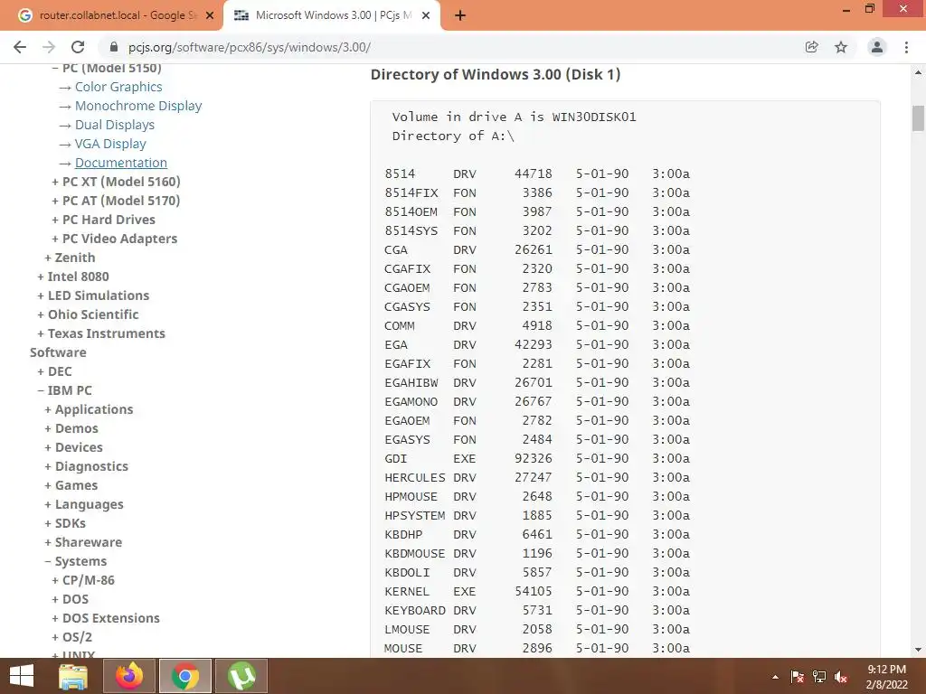The width and height of the screenshot is (926, 694).
Task: Expand the LED Simulations section
Action: coord(93,295)
